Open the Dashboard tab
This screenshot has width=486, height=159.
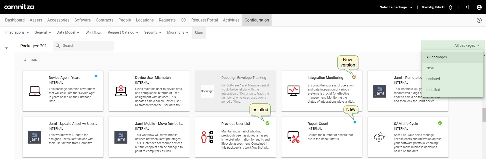tap(15, 20)
